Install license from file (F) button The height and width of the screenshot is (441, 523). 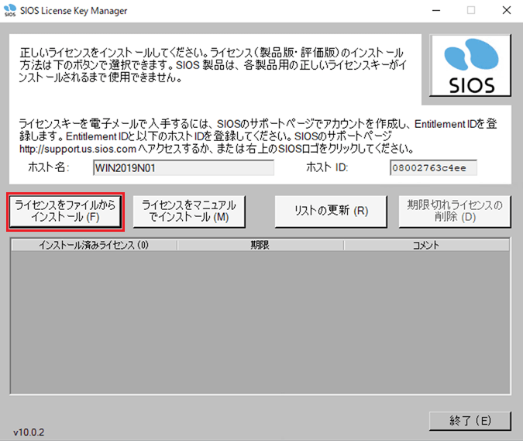(65, 212)
